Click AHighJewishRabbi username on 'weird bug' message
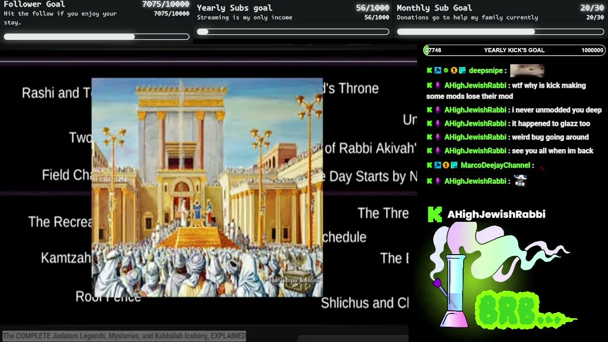The width and height of the screenshot is (608, 342). click(475, 137)
